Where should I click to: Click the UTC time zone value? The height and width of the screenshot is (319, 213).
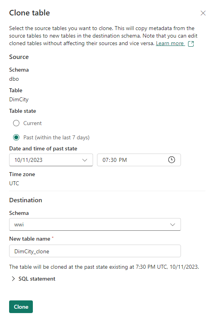(x=14, y=183)
